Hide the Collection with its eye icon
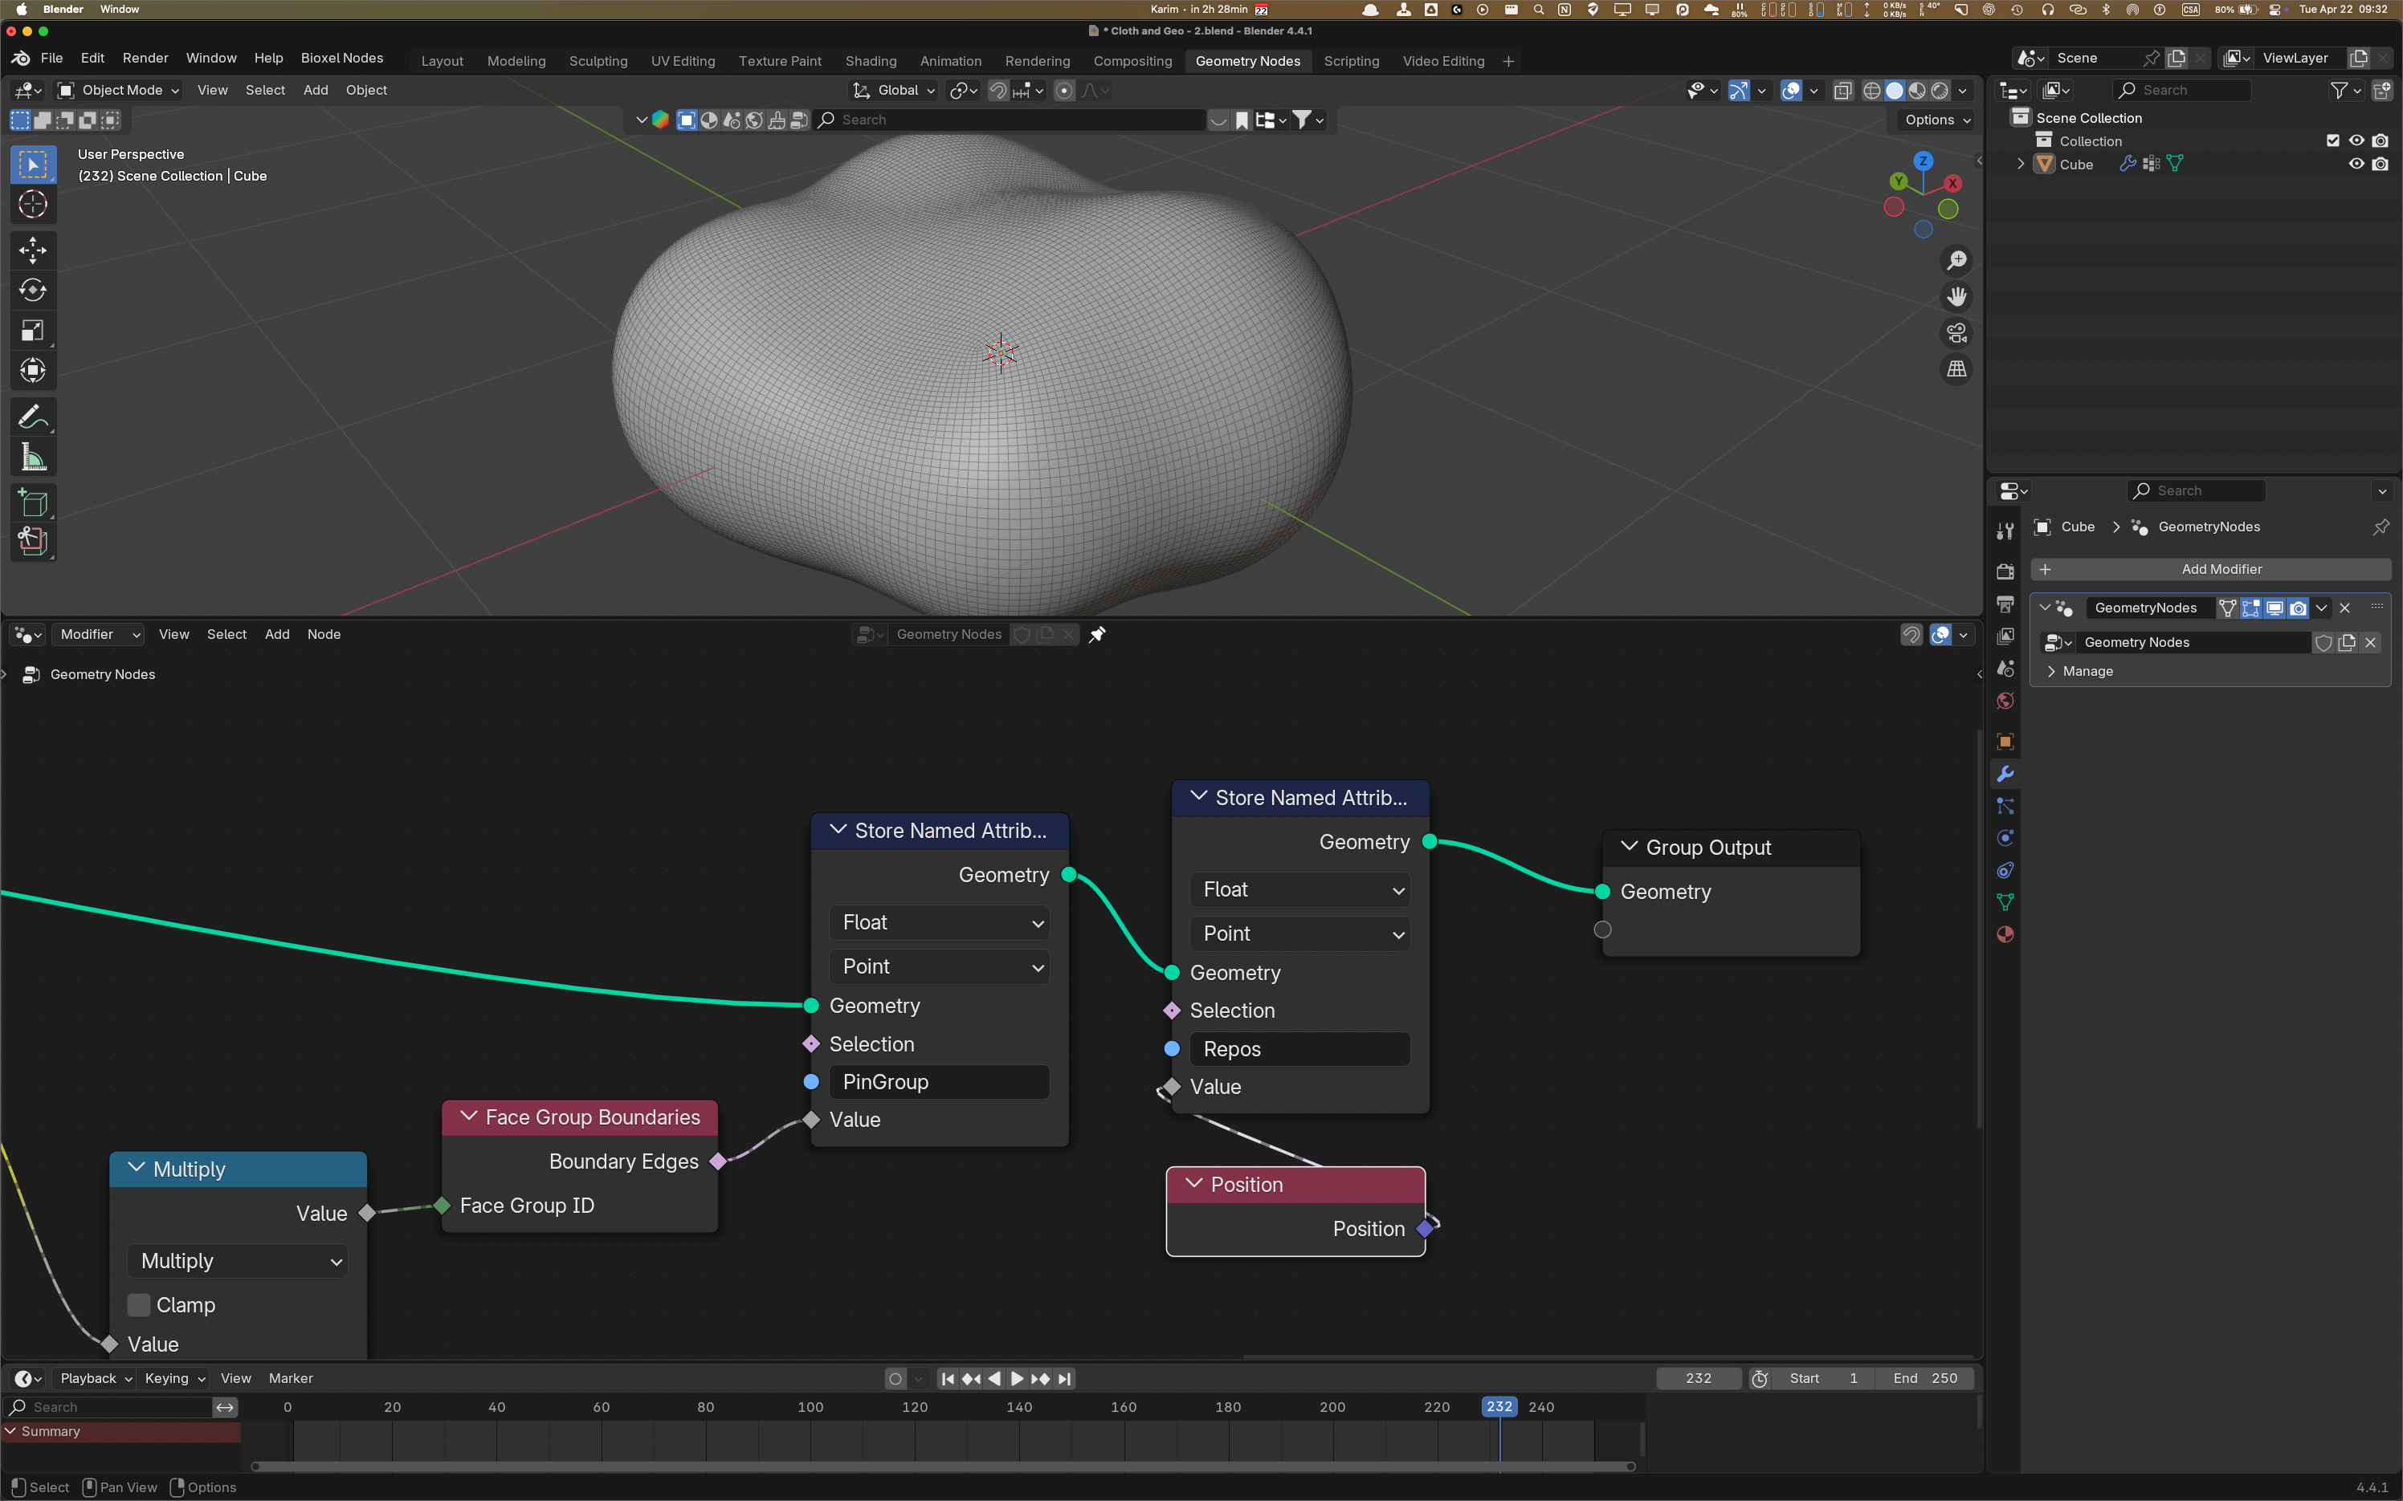 [x=2356, y=141]
